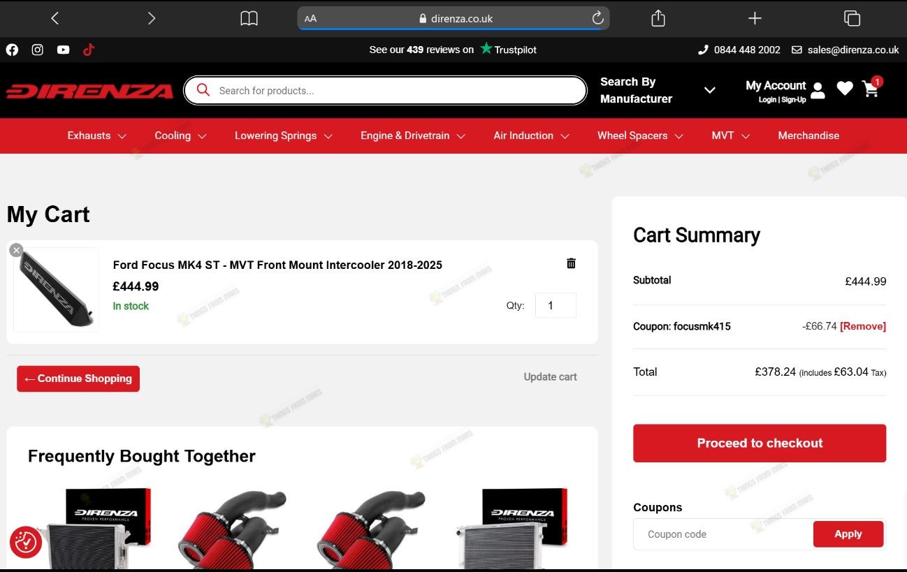
Task: Click the Continue Shopping button
Action: pyautogui.click(x=78, y=379)
